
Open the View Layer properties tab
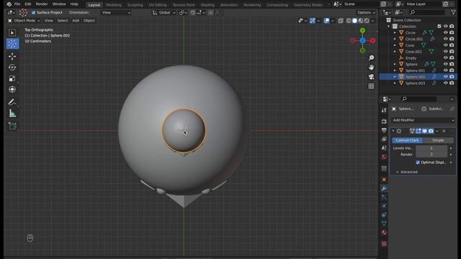tap(384, 139)
